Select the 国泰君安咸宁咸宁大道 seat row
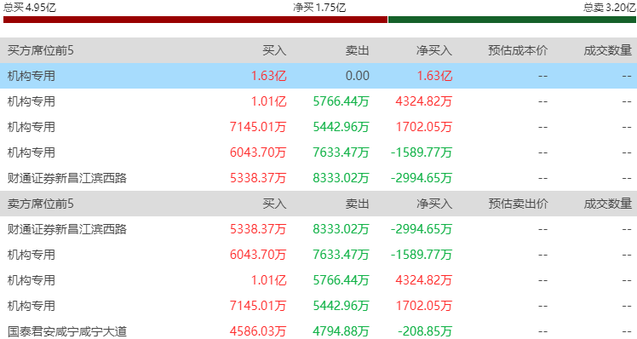The width and height of the screenshot is (637, 339). pos(318,331)
